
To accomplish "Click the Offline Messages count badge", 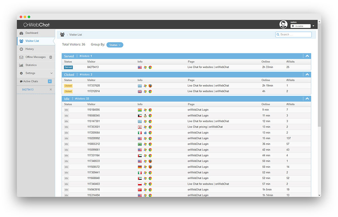I will point(51,57).
